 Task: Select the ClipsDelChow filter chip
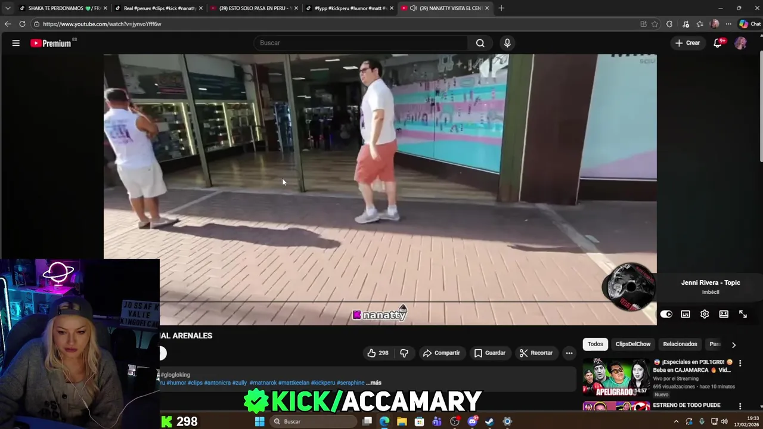[633, 344]
